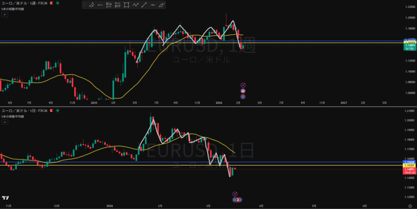
Task: Select the horizontal ray tool
Action: pos(100,5)
